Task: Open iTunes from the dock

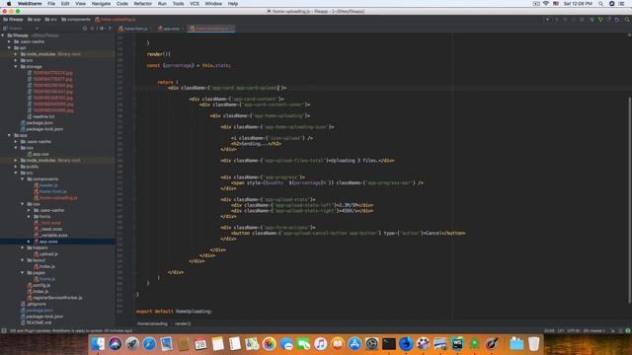Action: click(320, 344)
